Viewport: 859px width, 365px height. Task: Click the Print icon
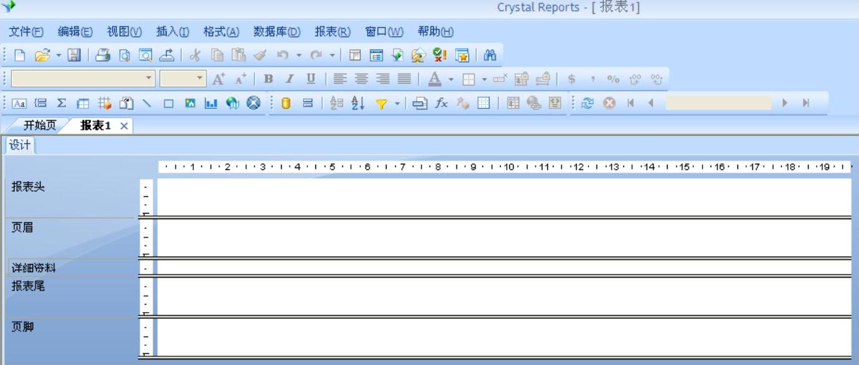click(103, 55)
